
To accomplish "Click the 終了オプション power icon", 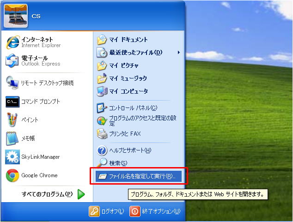I will (x=135, y=211).
